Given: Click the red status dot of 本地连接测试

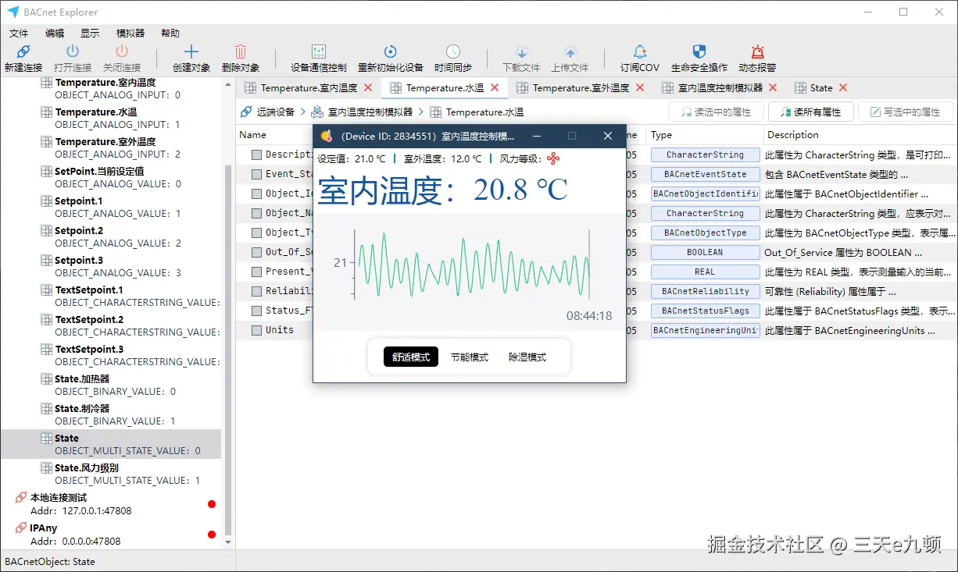Looking at the screenshot, I should (x=212, y=504).
